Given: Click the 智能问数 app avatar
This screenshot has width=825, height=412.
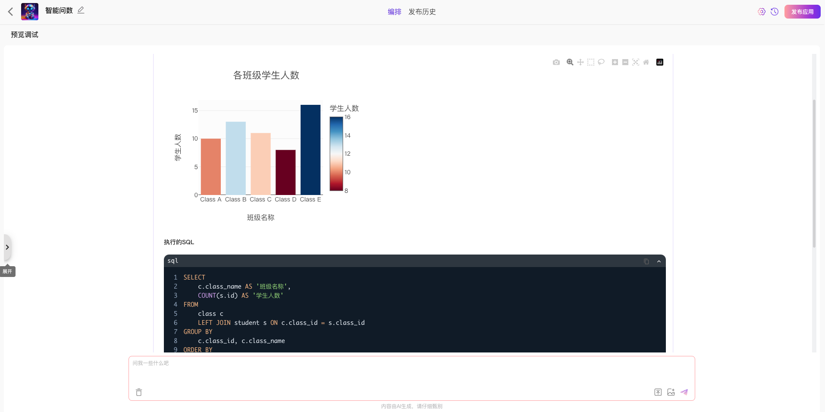Looking at the screenshot, I should 30,12.
